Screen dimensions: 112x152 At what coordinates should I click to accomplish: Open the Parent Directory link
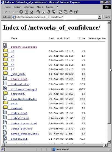(24, 47)
